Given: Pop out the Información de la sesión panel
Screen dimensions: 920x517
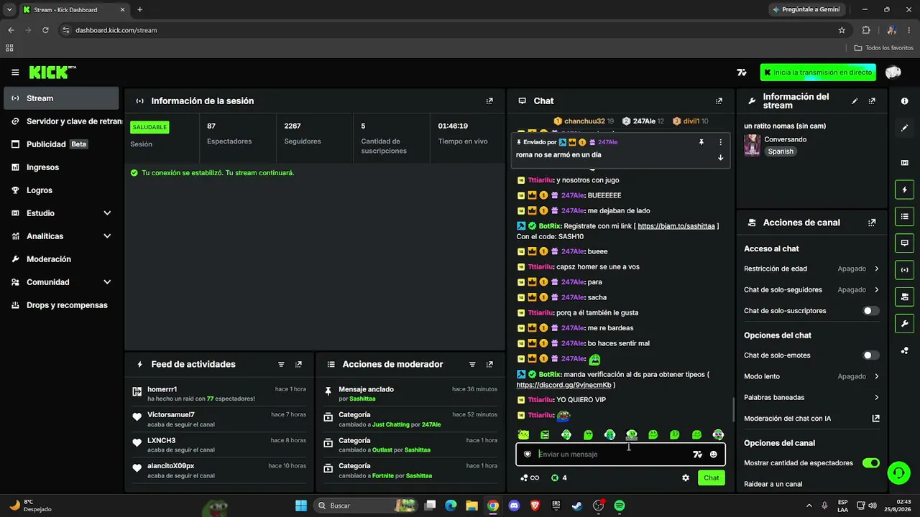Looking at the screenshot, I should (489, 101).
